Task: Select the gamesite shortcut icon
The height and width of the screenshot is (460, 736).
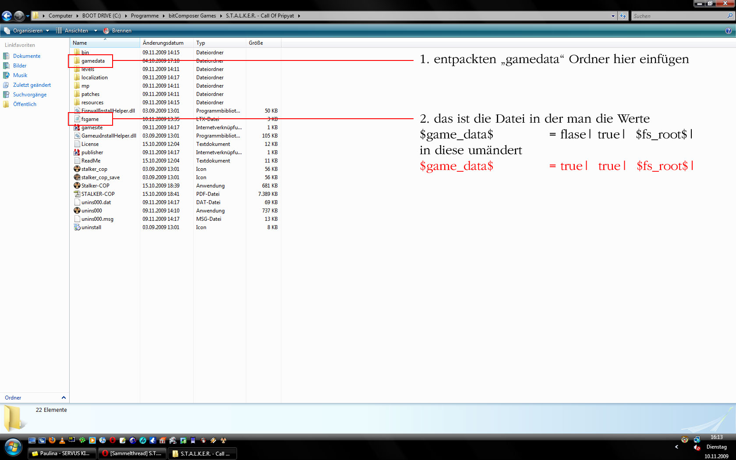Action: click(x=77, y=127)
